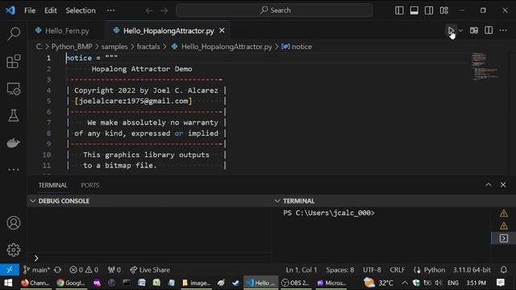Change indentation from Spaces: 8

click(340, 270)
